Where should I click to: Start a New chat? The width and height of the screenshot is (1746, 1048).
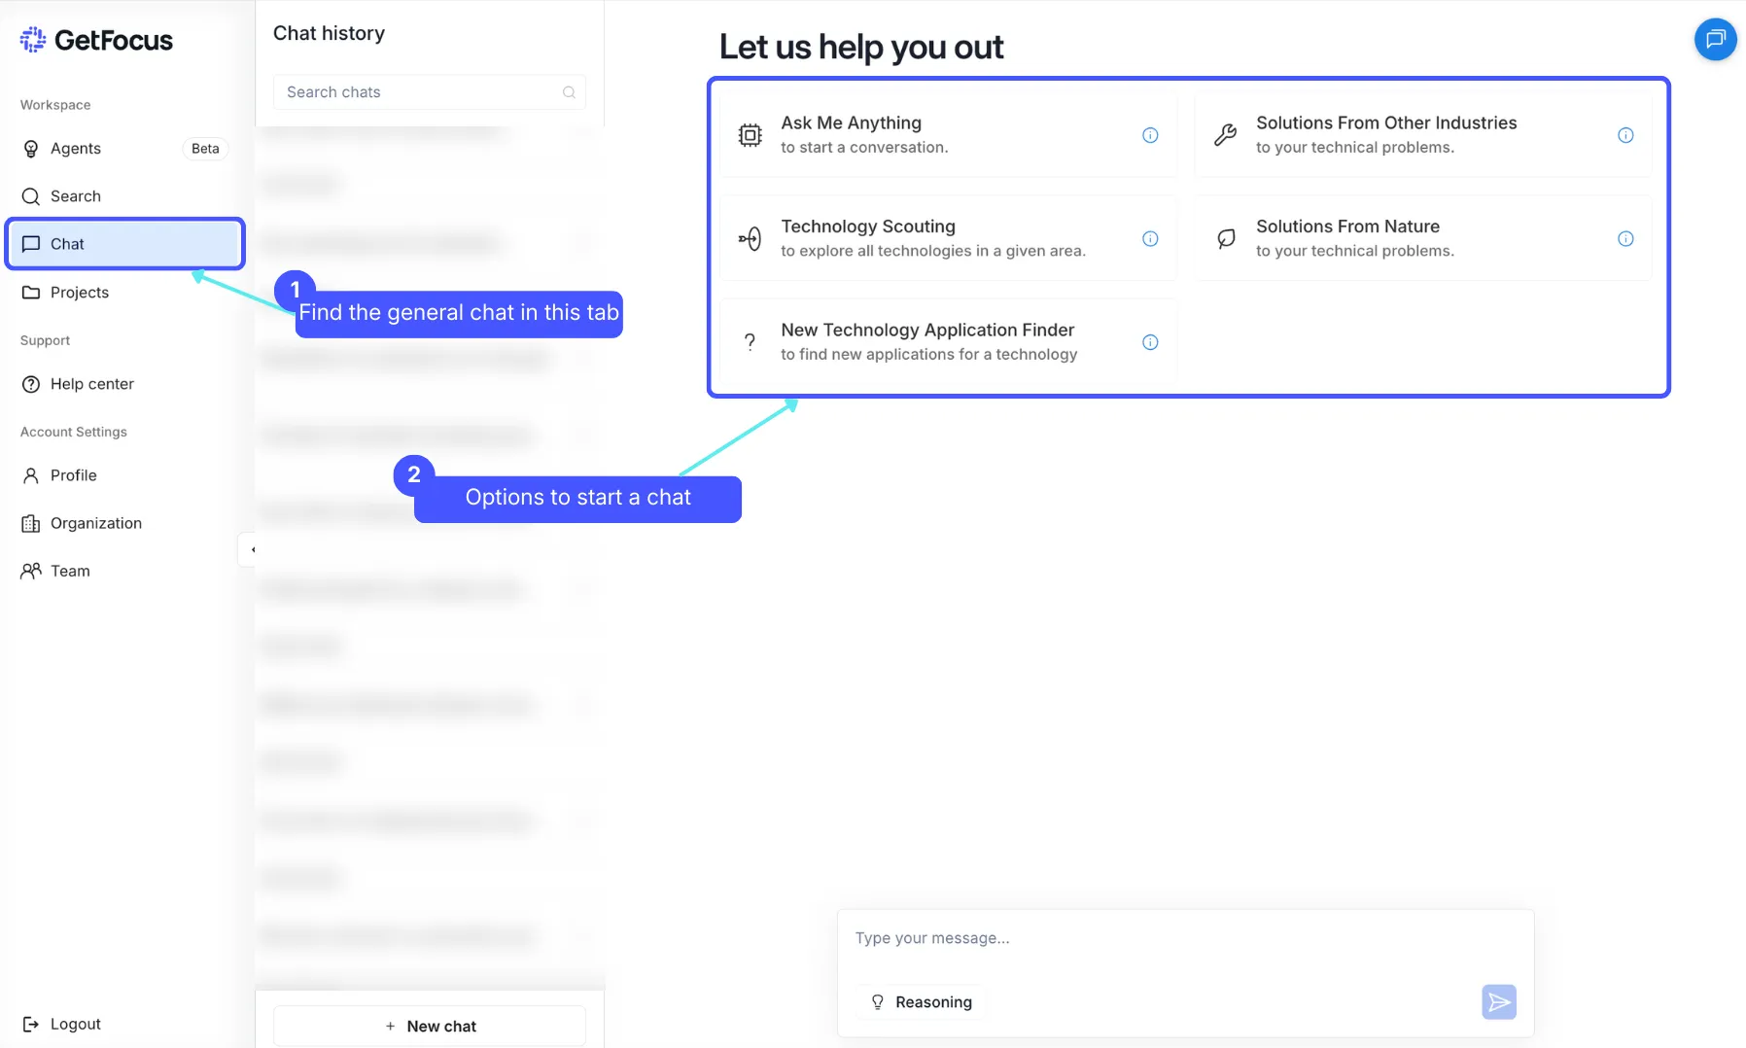tap(430, 1027)
